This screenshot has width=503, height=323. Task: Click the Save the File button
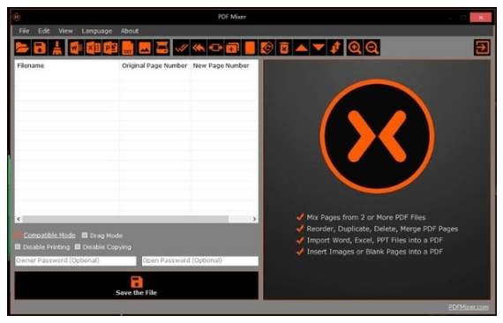(x=136, y=285)
